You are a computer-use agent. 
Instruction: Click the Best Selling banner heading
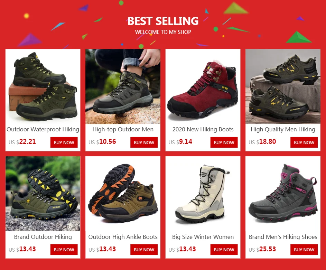pos(163,21)
